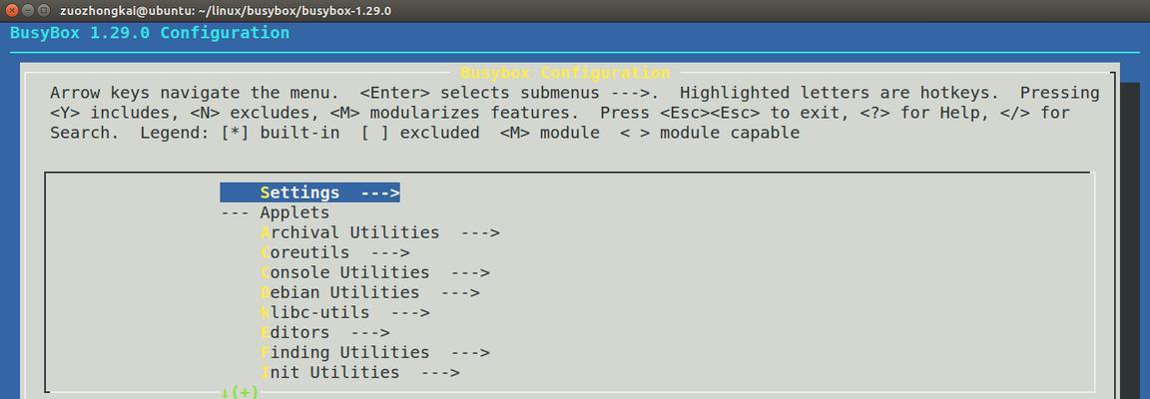Open the Editors submenu
Image resolution: width=1150 pixels, height=399 pixels.
(x=324, y=332)
